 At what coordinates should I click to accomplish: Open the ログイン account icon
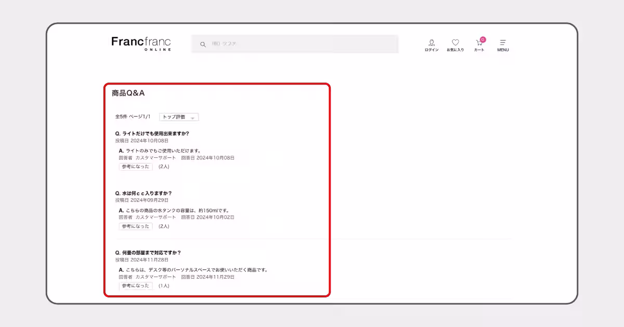tap(432, 42)
